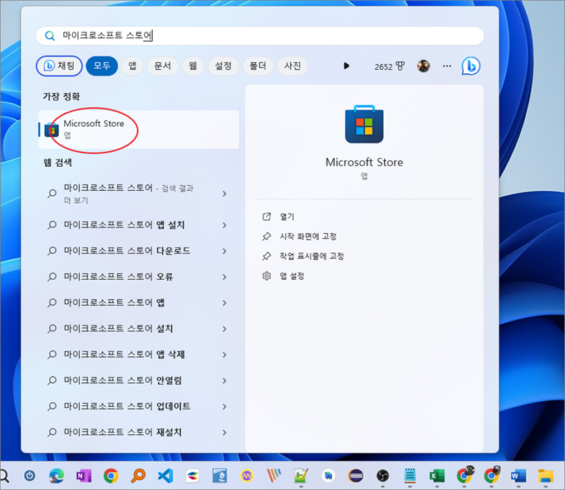Expand the '마이크로소프트 스토어 앱' chevron
565x490 pixels.
pos(224,303)
